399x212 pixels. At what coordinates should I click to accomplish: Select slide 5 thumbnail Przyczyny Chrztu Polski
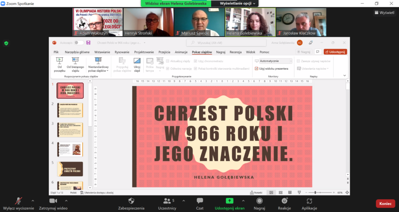click(x=70, y=169)
